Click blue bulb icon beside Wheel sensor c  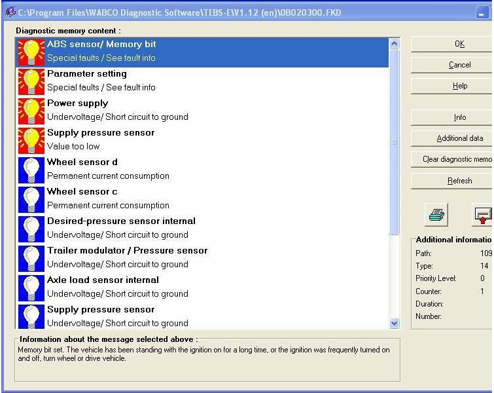click(31, 200)
